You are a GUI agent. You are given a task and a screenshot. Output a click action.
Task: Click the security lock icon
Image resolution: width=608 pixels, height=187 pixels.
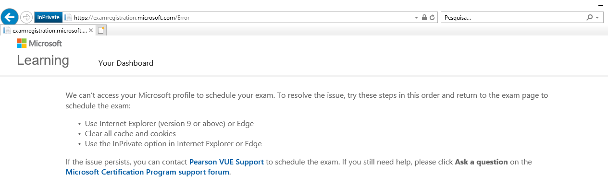(424, 17)
